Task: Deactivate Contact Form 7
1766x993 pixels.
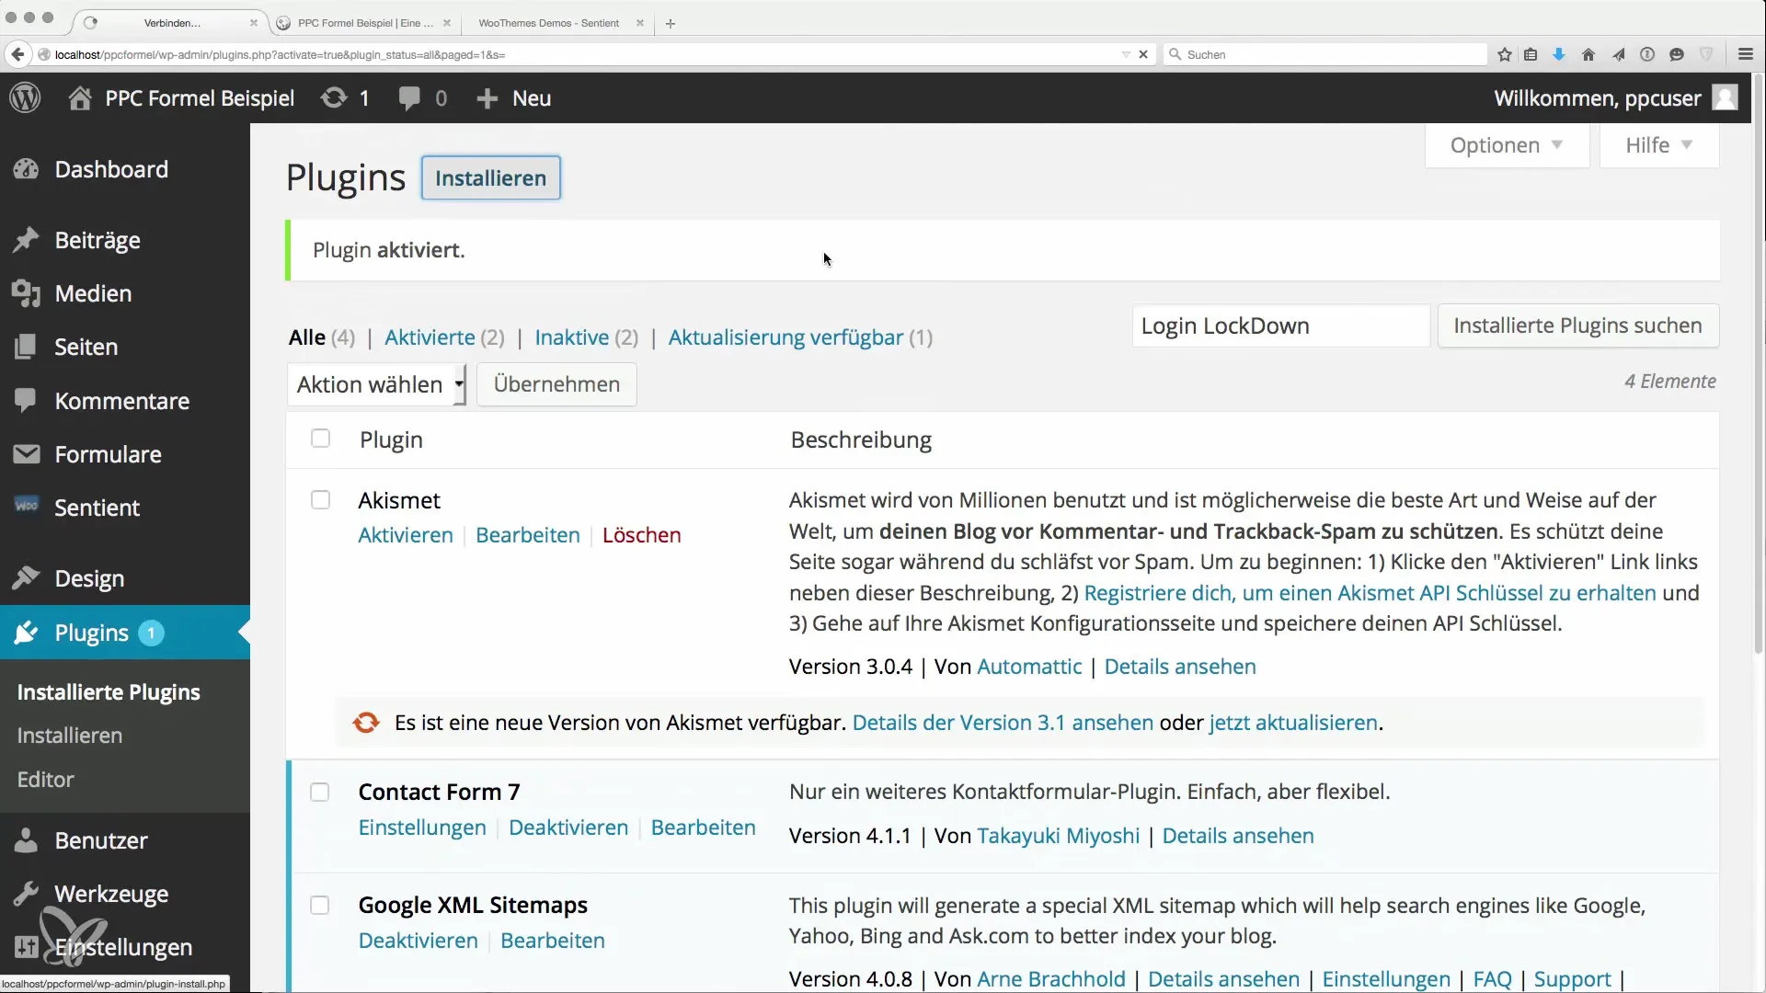Action: click(568, 827)
